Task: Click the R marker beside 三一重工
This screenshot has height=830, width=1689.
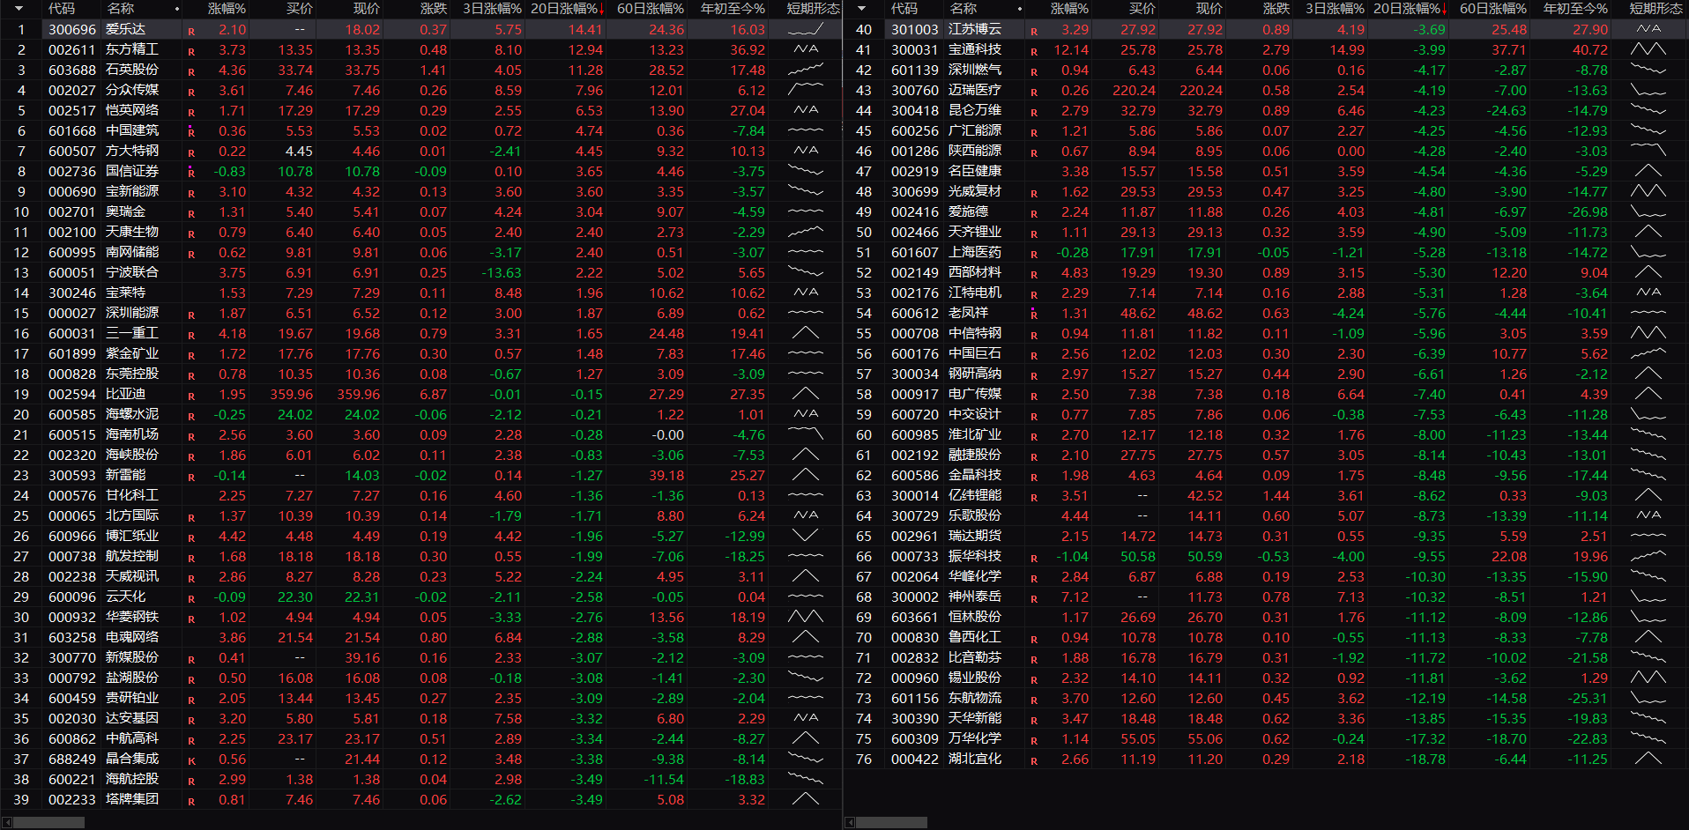Action: pos(191,336)
